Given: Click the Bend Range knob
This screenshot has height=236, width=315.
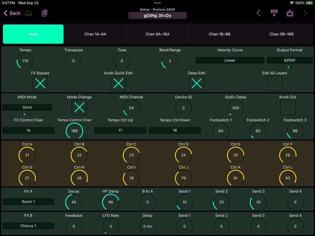Looking at the screenshot, I should (x=170, y=61).
